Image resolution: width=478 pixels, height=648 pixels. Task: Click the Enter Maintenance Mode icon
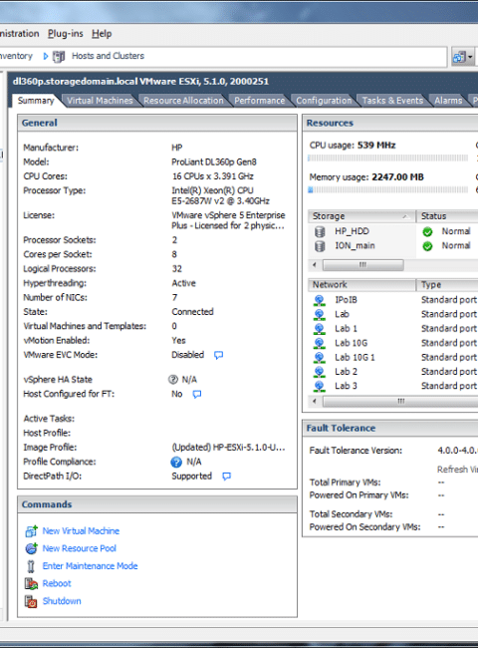tap(31, 566)
